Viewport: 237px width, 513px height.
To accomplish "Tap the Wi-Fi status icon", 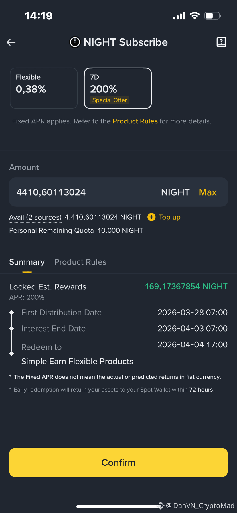I will [195, 16].
